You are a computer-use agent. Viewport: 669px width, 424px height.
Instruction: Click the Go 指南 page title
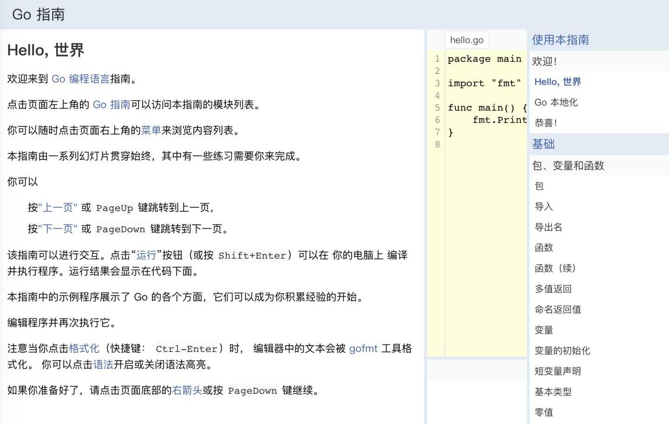(37, 14)
